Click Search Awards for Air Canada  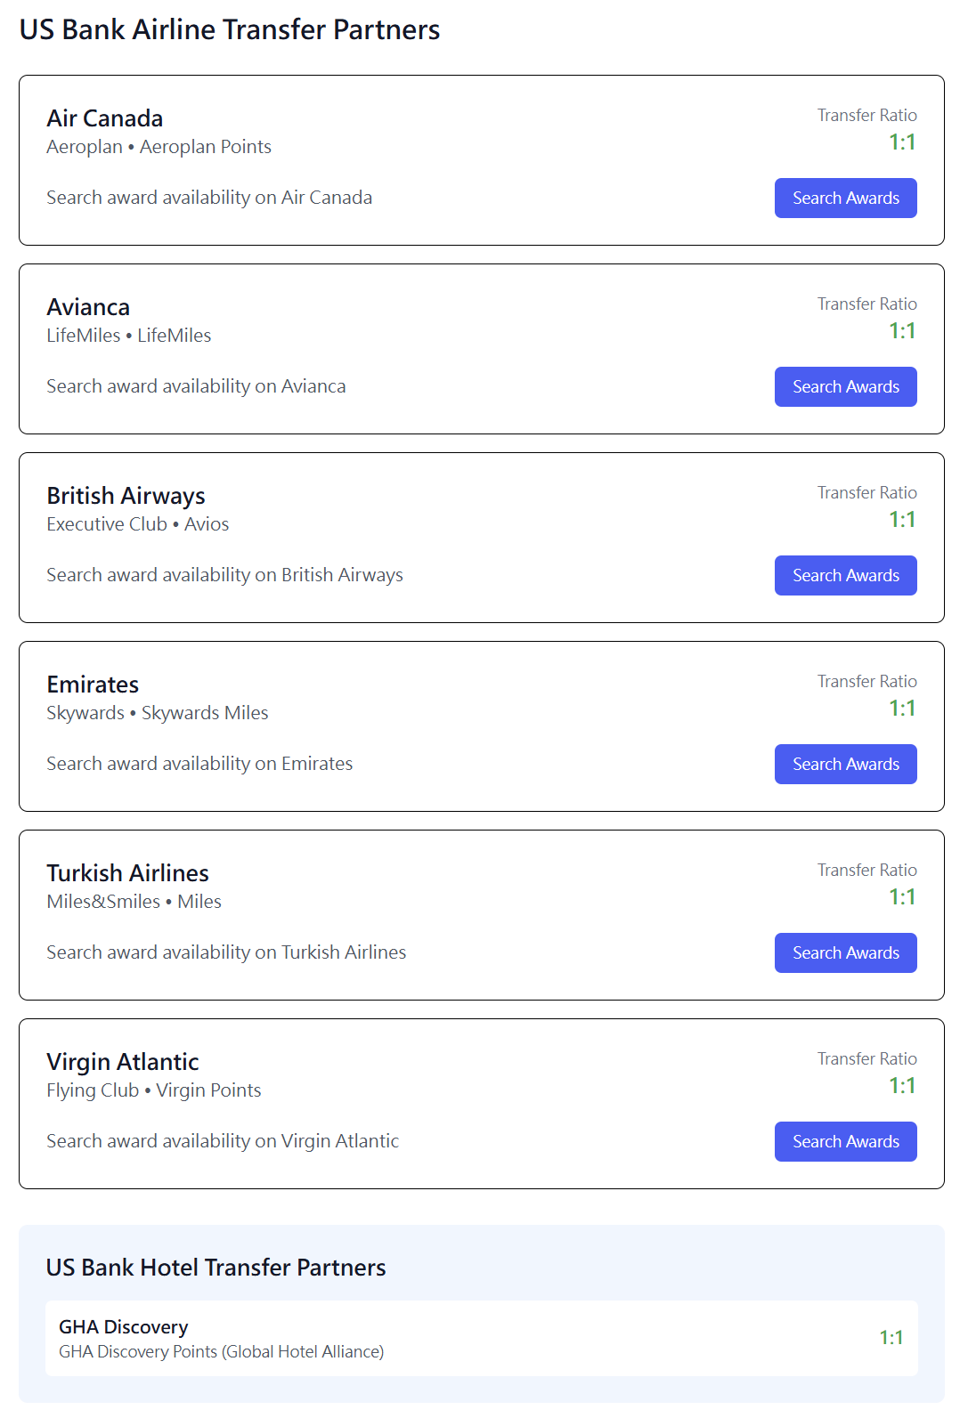pyautogui.click(x=845, y=198)
